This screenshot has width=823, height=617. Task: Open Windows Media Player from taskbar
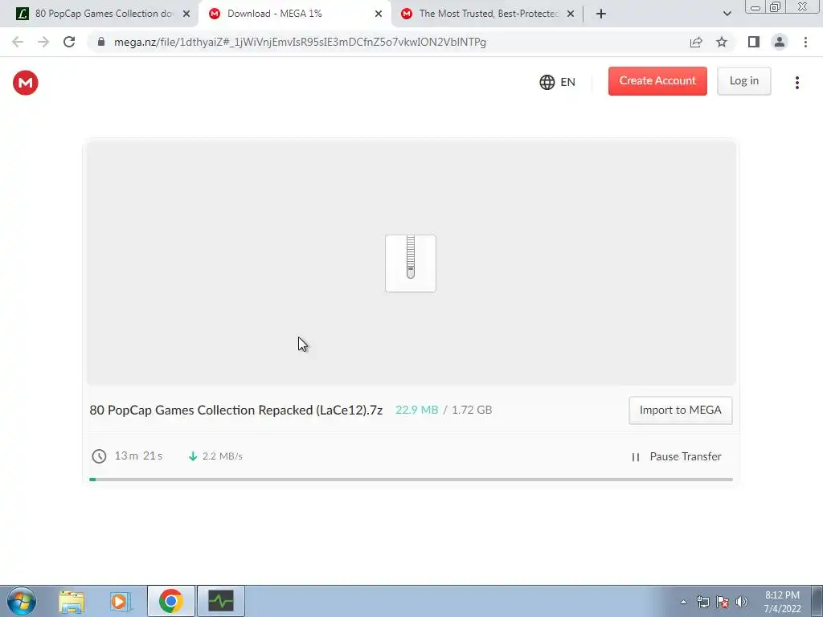[x=121, y=602]
